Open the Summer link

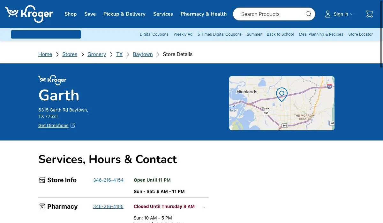(254, 34)
